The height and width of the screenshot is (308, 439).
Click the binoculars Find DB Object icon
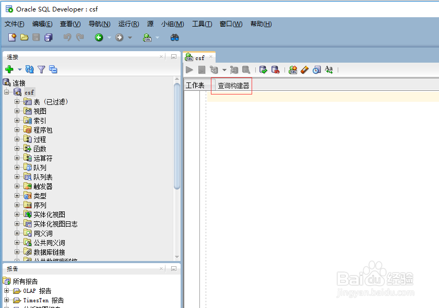(x=175, y=37)
